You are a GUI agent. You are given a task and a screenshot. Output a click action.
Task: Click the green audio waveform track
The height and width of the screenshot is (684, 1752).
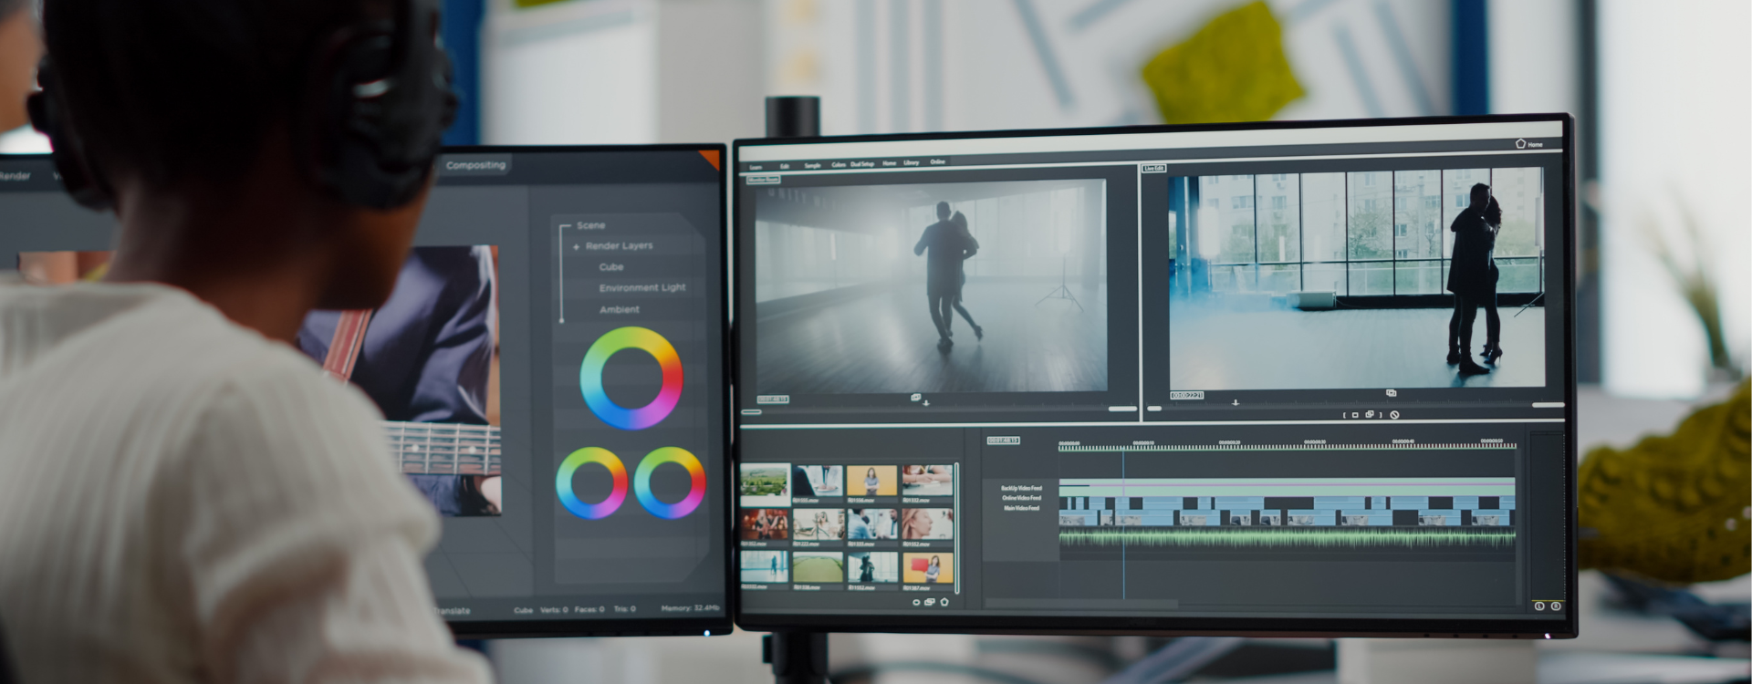[x=1287, y=539]
